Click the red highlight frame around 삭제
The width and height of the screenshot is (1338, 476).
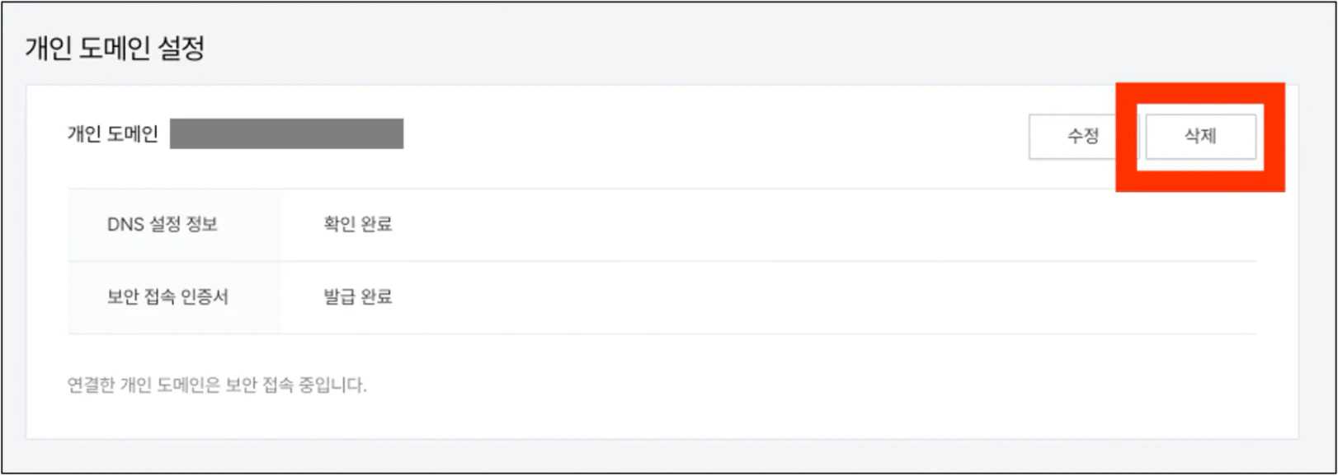coord(1200,181)
